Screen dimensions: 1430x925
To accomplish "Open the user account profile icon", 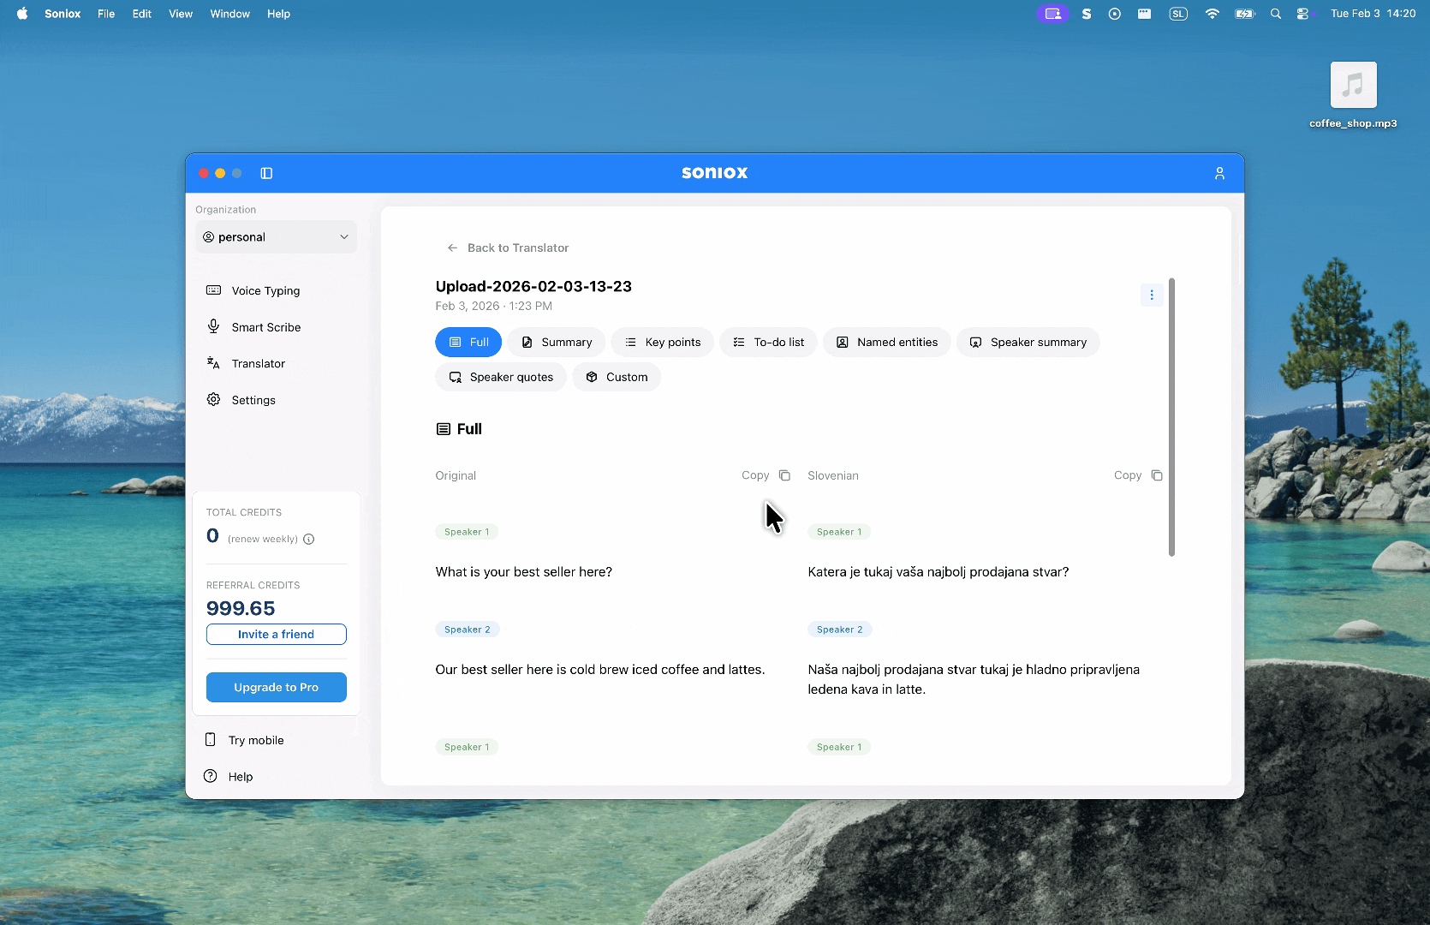I will point(1219,173).
